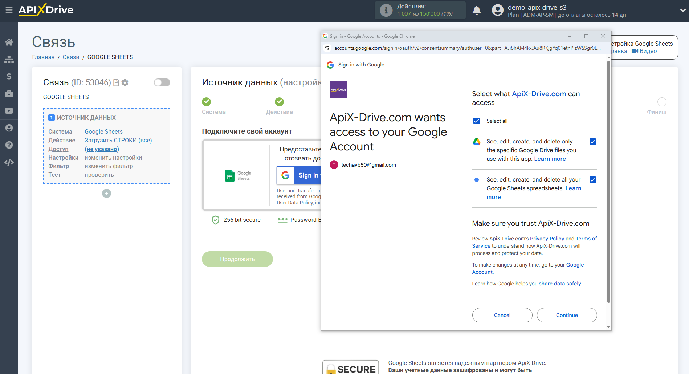
Task: Open the hamburger menu in the header
Action: coord(9,10)
